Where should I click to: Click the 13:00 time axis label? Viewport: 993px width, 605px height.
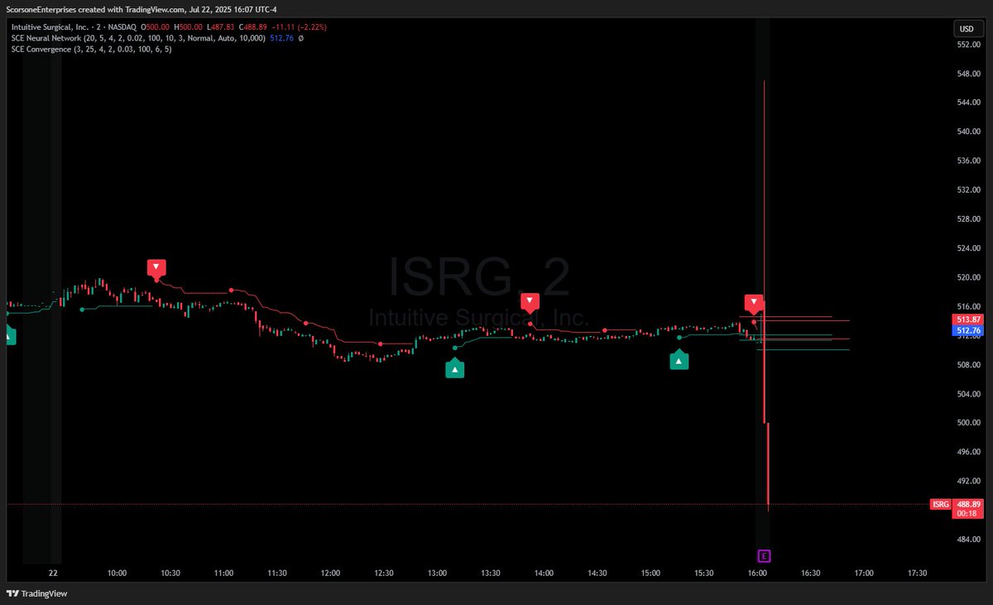(437, 573)
